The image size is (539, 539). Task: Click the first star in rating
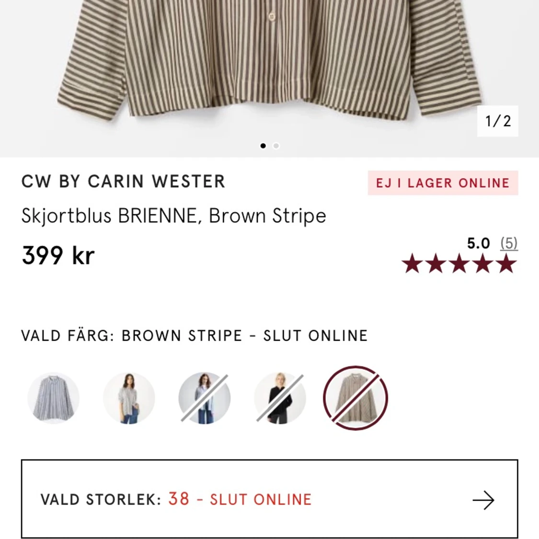tap(412, 263)
